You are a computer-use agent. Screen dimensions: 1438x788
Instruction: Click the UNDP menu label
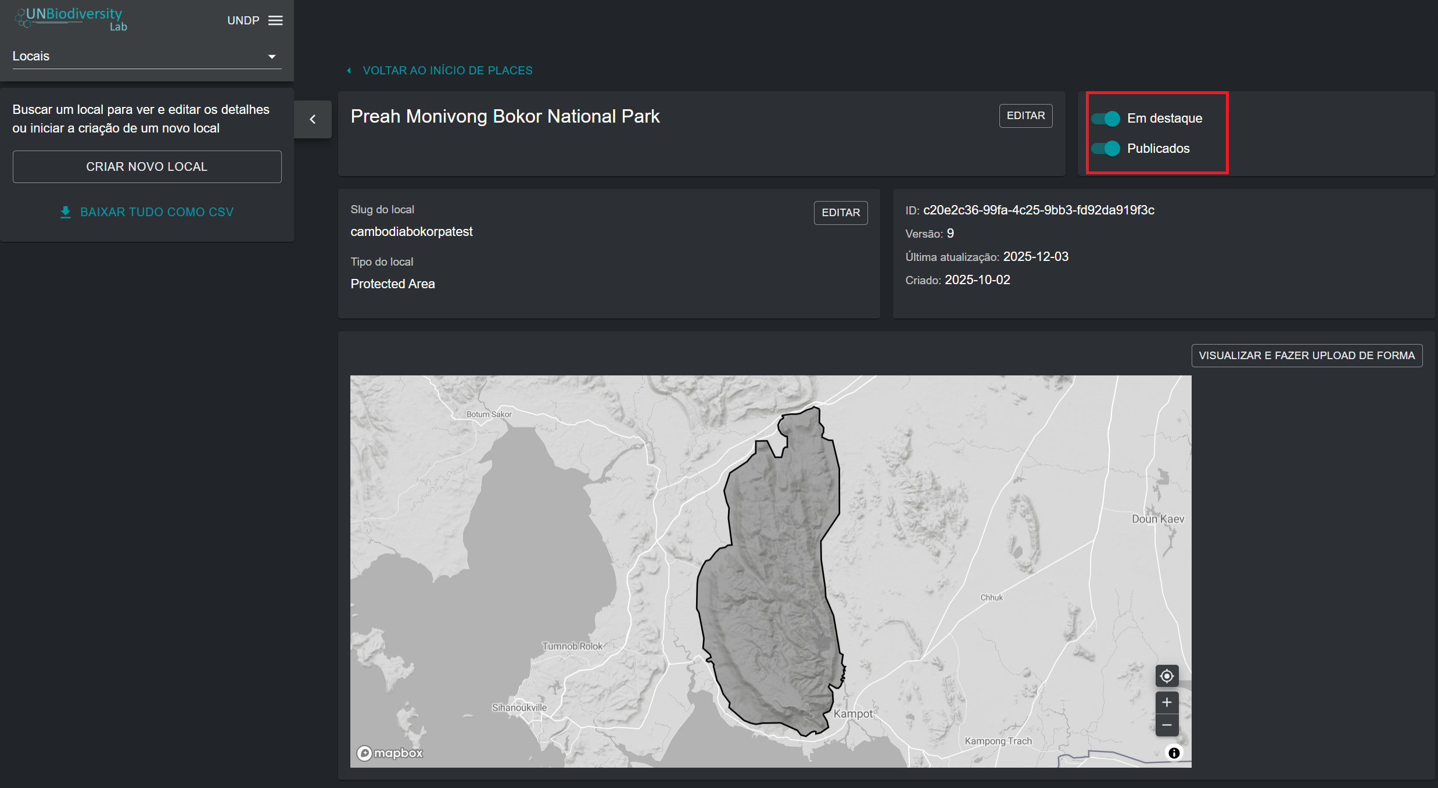(x=243, y=20)
